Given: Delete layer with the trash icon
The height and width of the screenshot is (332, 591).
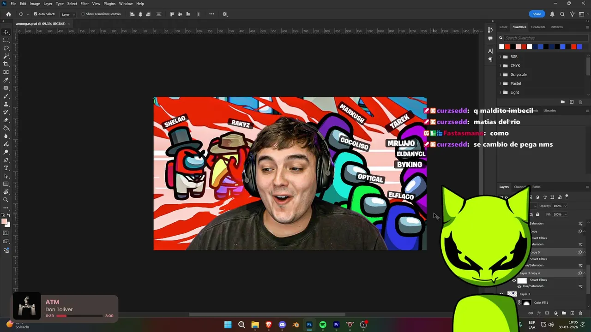Looking at the screenshot, I should [580, 314].
